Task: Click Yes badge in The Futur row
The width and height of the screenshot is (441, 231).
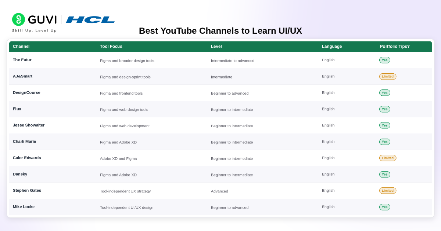Action: (x=385, y=60)
